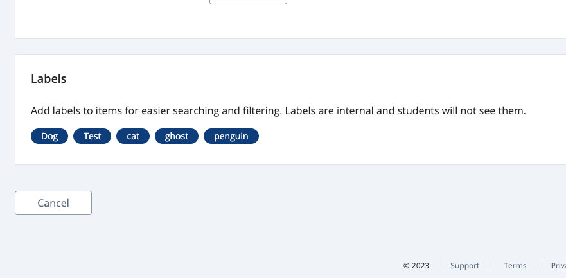This screenshot has height=278, width=566.
Task: Open the cut-off Privacy footer link
Action: [558, 266]
